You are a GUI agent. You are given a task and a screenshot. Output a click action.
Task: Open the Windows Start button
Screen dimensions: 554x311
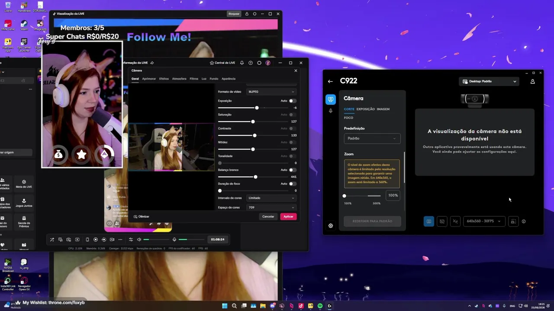pyautogui.click(x=225, y=306)
